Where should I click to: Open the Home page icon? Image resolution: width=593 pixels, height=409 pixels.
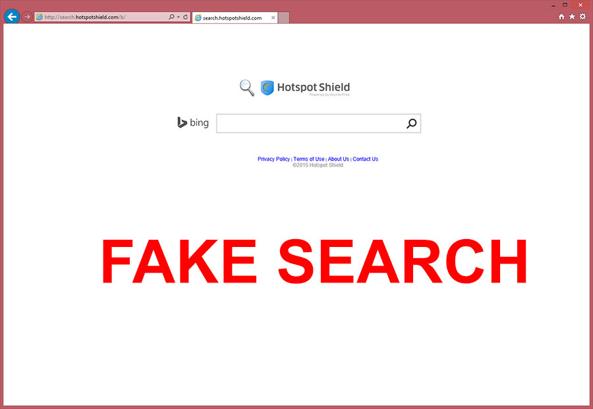tap(561, 16)
